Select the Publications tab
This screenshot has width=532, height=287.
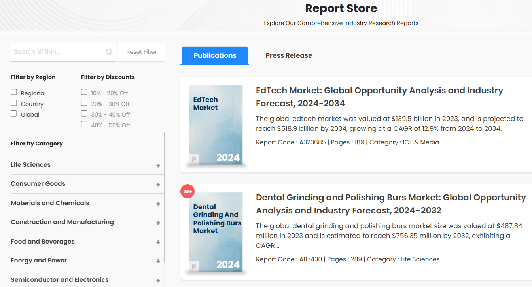click(x=215, y=55)
